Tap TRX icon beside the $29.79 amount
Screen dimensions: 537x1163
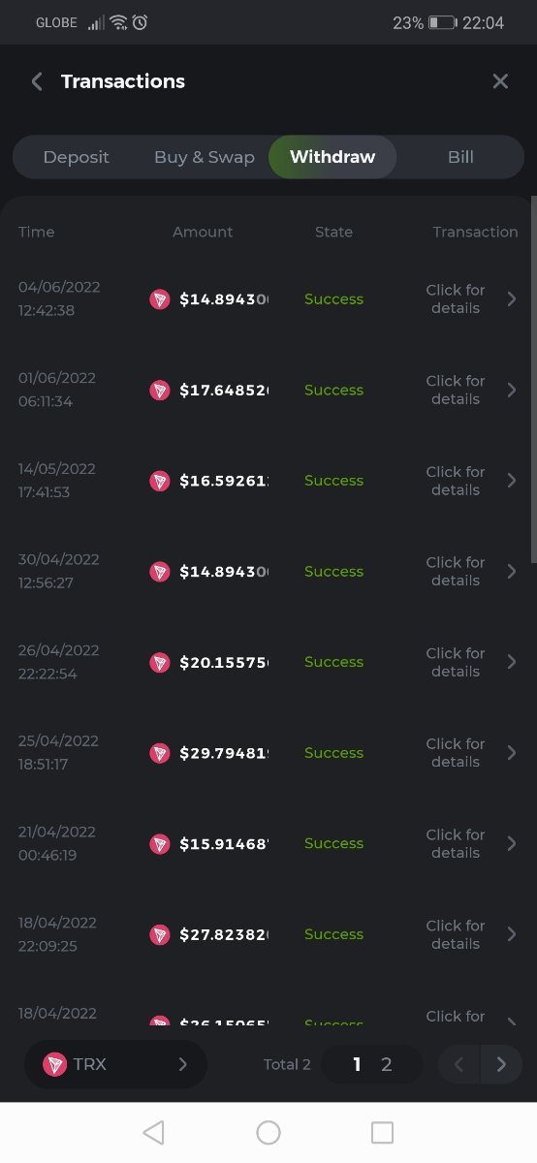coord(160,753)
